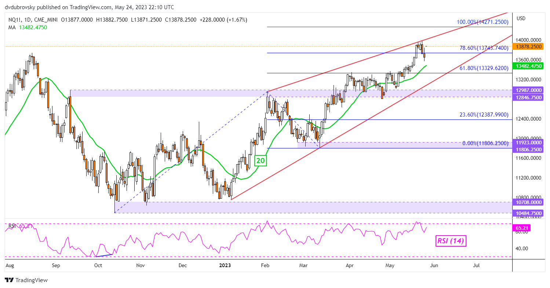The width and height of the screenshot is (550, 288).
Task: Click the blue RSI divergence line near October
Action: [104, 255]
